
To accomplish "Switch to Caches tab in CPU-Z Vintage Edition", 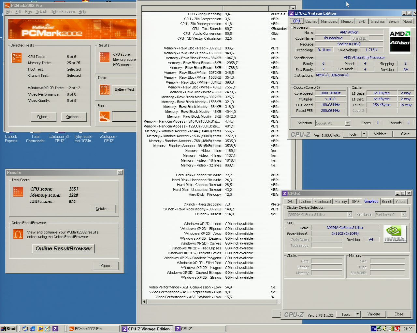I will (x=311, y=21).
